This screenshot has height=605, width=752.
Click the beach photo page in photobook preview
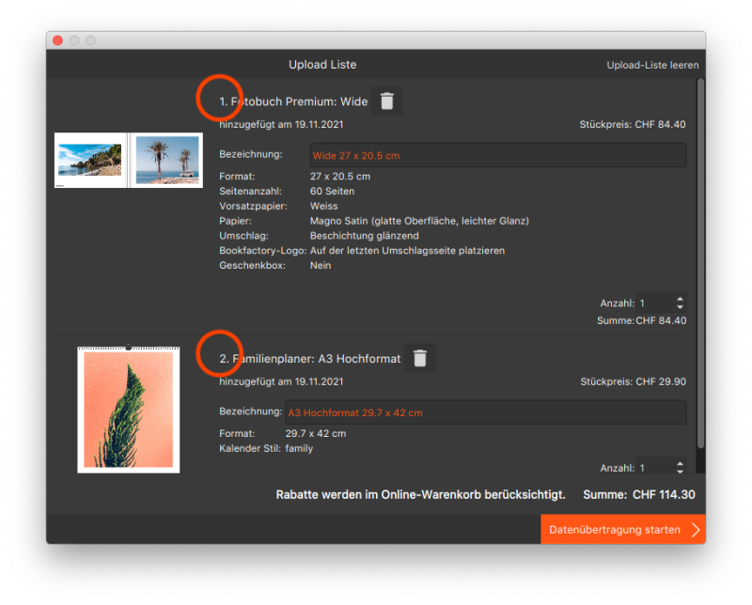pyautogui.click(x=90, y=159)
